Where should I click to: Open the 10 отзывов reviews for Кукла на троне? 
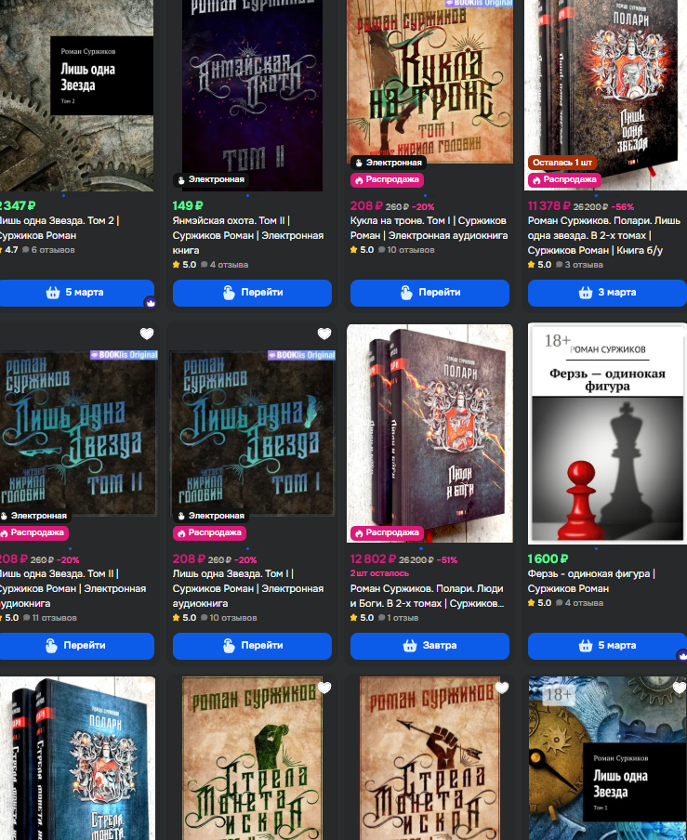[x=406, y=250]
